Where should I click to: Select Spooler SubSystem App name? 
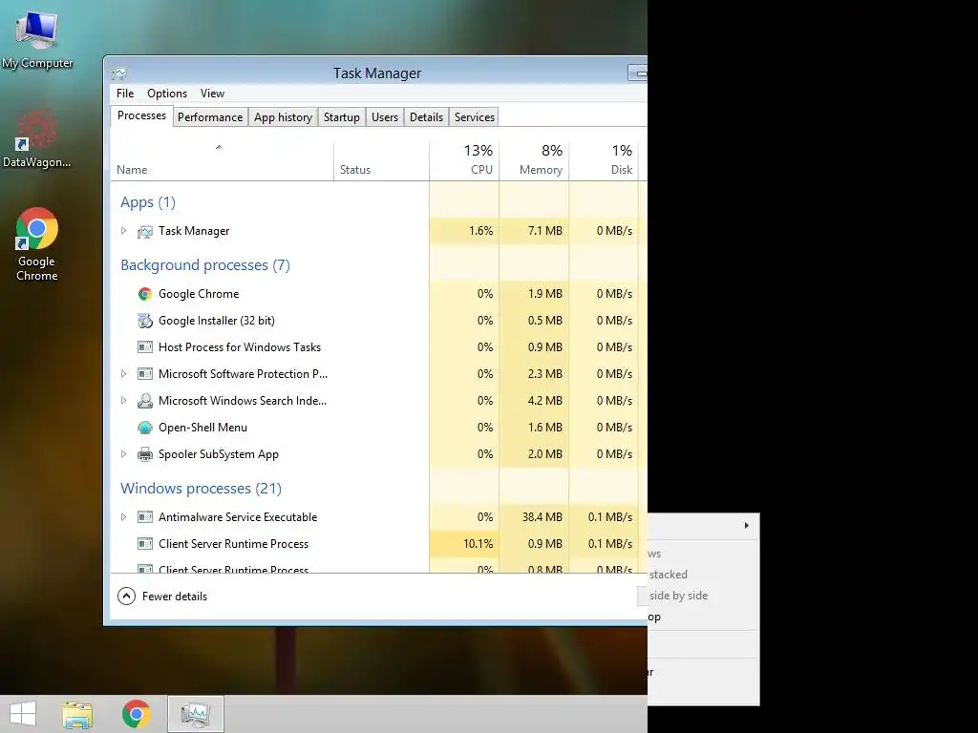(219, 454)
